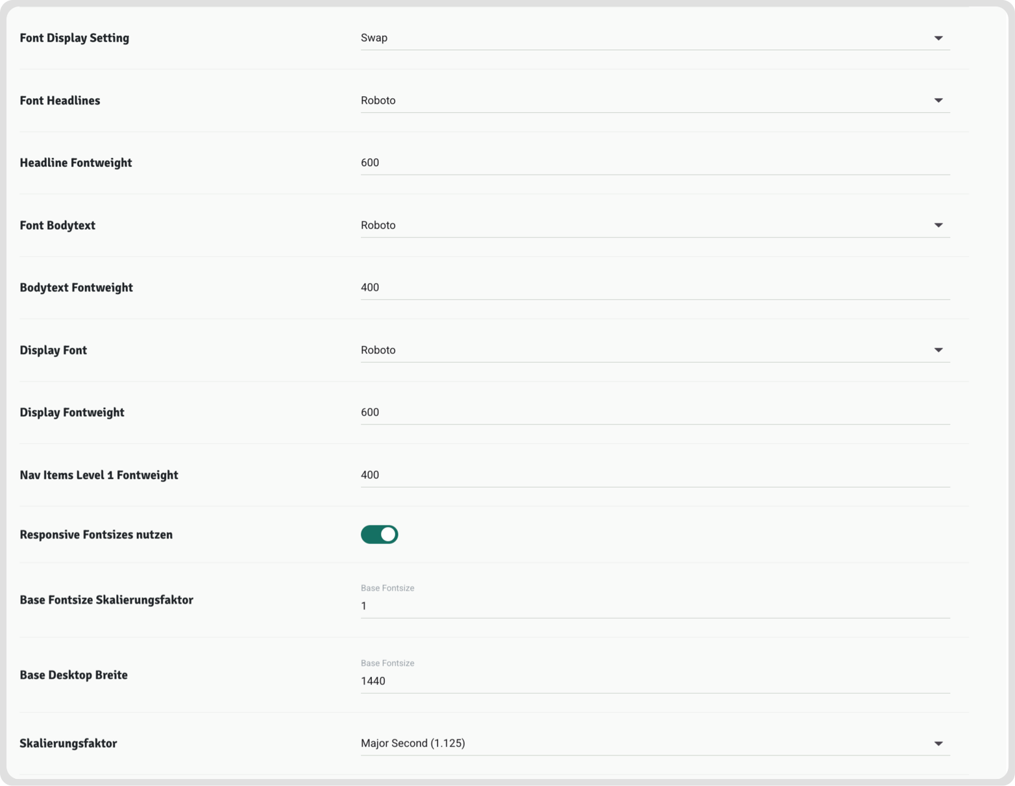Focus the Headline Fontweight input field
The height and width of the screenshot is (786, 1015).
point(654,163)
